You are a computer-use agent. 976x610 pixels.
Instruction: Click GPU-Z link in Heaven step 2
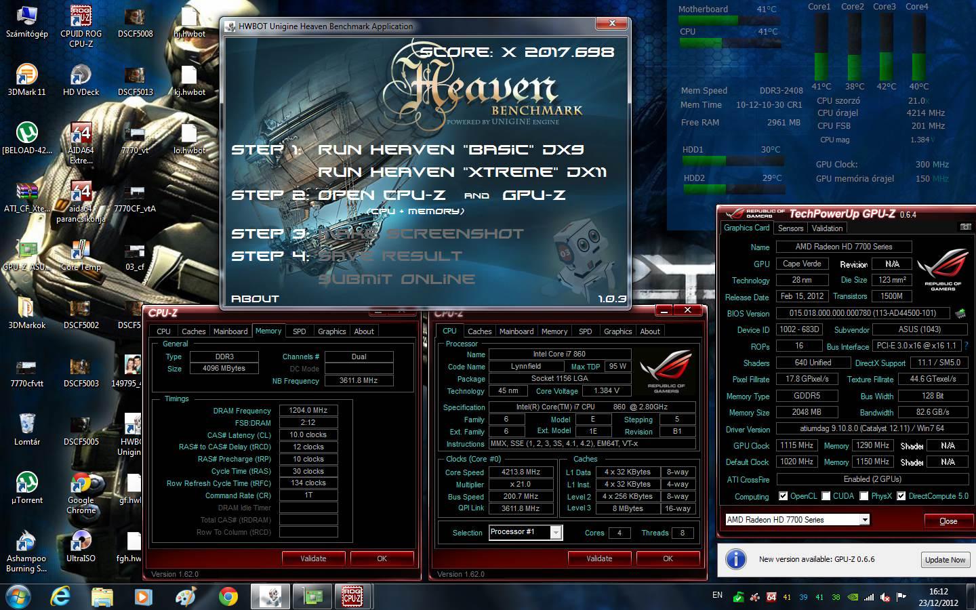[534, 195]
